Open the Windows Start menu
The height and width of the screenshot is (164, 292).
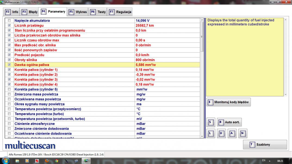pos(6,160)
